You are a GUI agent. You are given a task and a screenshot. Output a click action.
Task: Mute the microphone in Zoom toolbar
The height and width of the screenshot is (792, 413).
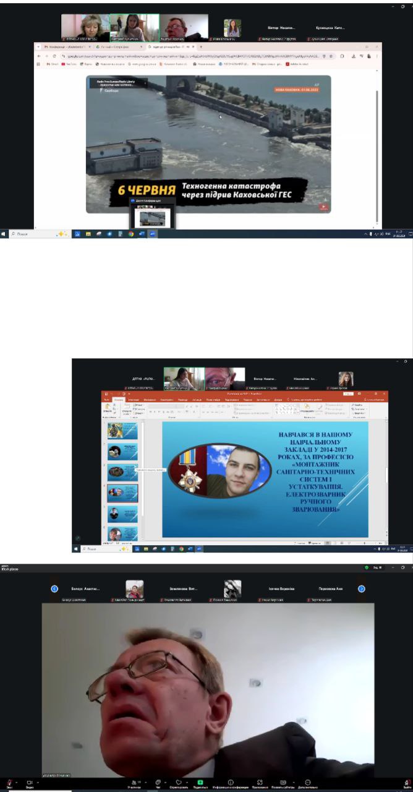[9, 782]
